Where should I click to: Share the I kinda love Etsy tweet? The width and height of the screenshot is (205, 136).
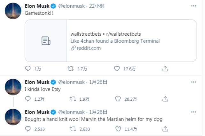click(165, 99)
